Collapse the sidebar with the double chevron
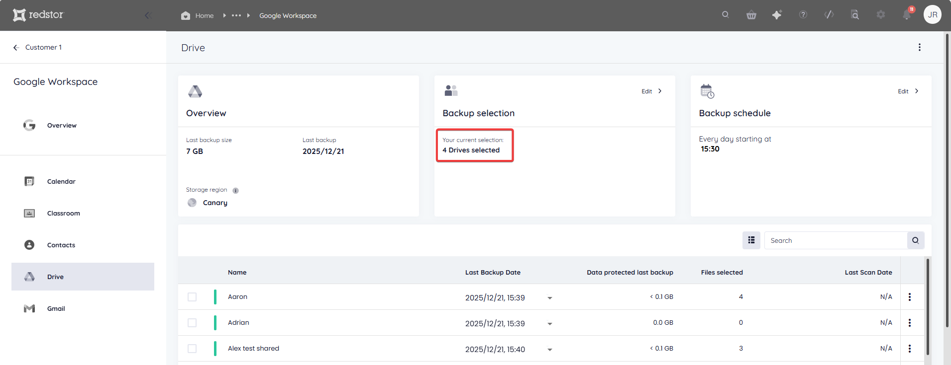This screenshot has height=365, width=951. [148, 15]
